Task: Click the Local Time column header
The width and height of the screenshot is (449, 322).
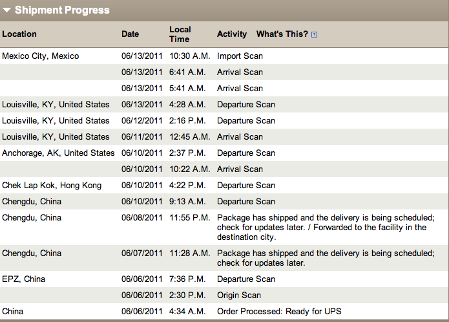Action: coord(180,34)
